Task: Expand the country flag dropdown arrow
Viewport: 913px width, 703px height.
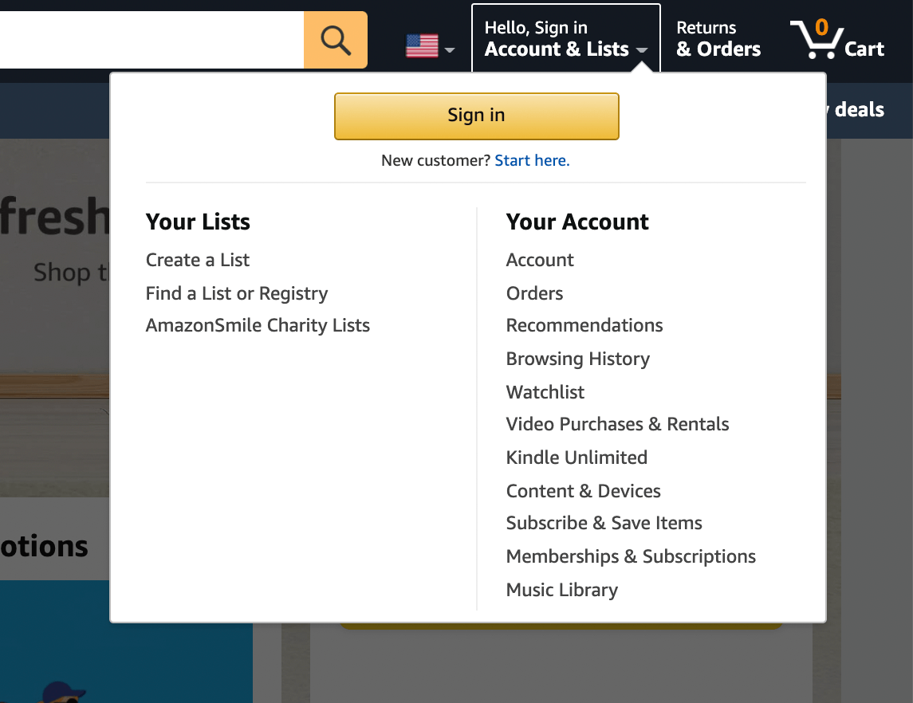Action: point(450,49)
